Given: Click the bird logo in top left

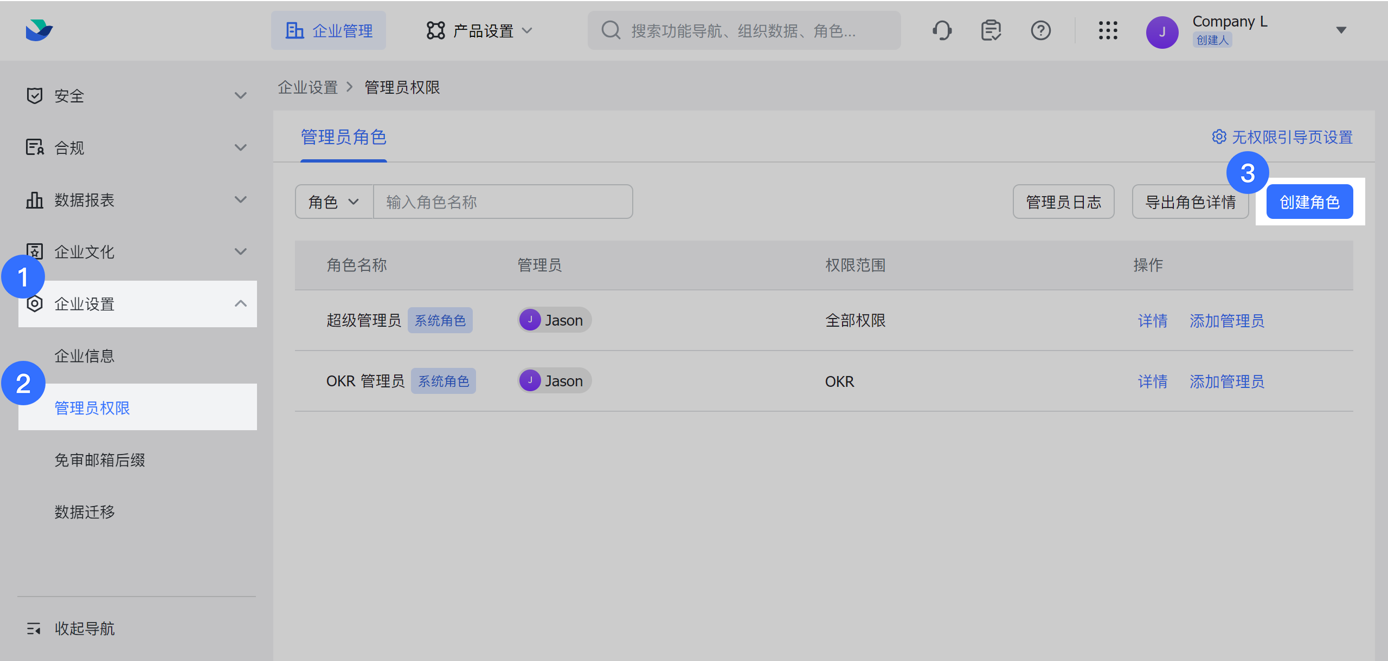Looking at the screenshot, I should click(x=39, y=30).
